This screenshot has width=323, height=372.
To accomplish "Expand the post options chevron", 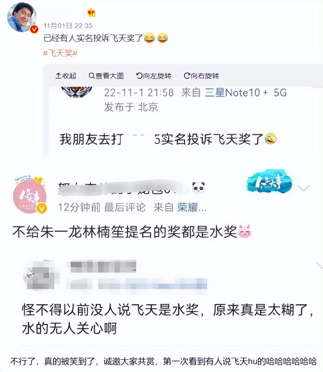I will (303, 188).
